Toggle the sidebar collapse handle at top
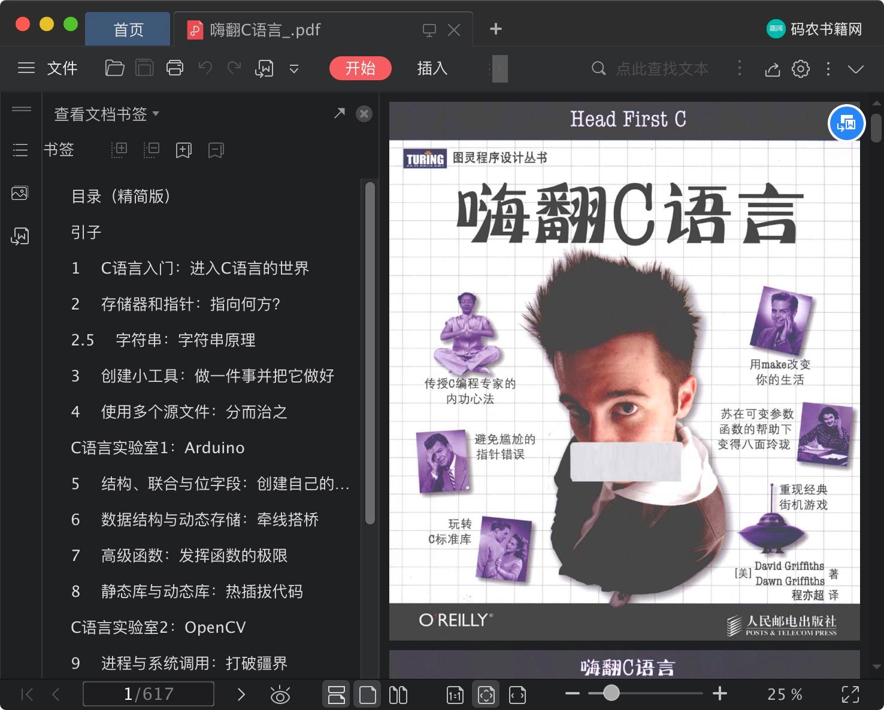The width and height of the screenshot is (884, 710). 22,109
